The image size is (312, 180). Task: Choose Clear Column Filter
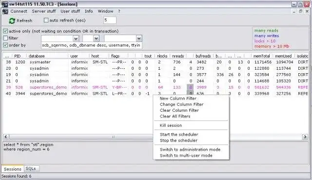coord(179,110)
